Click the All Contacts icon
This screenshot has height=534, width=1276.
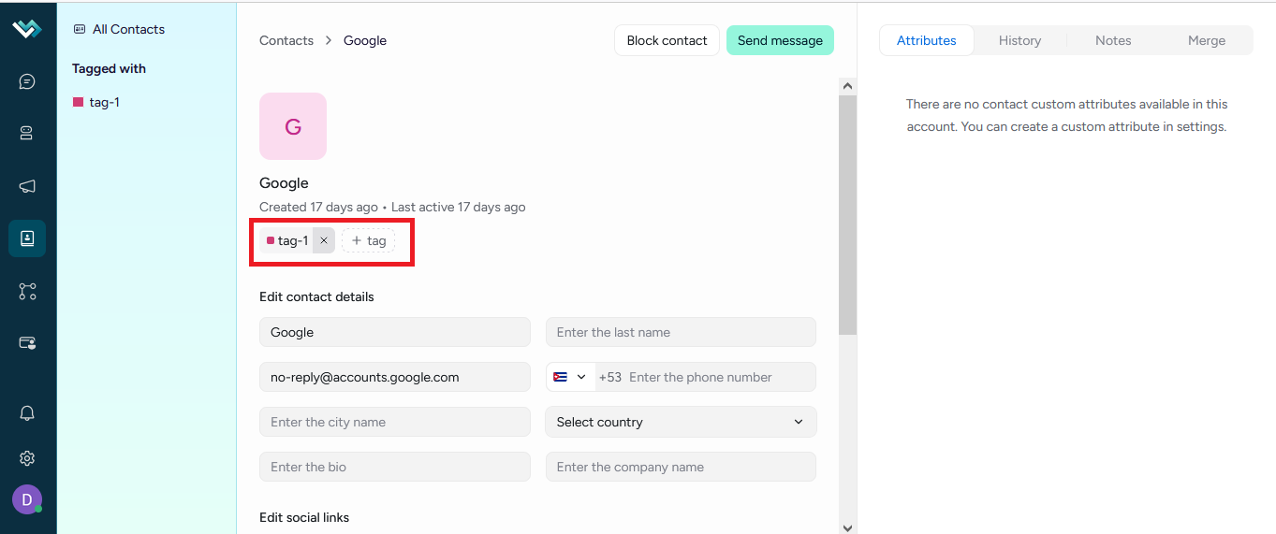coord(79,29)
